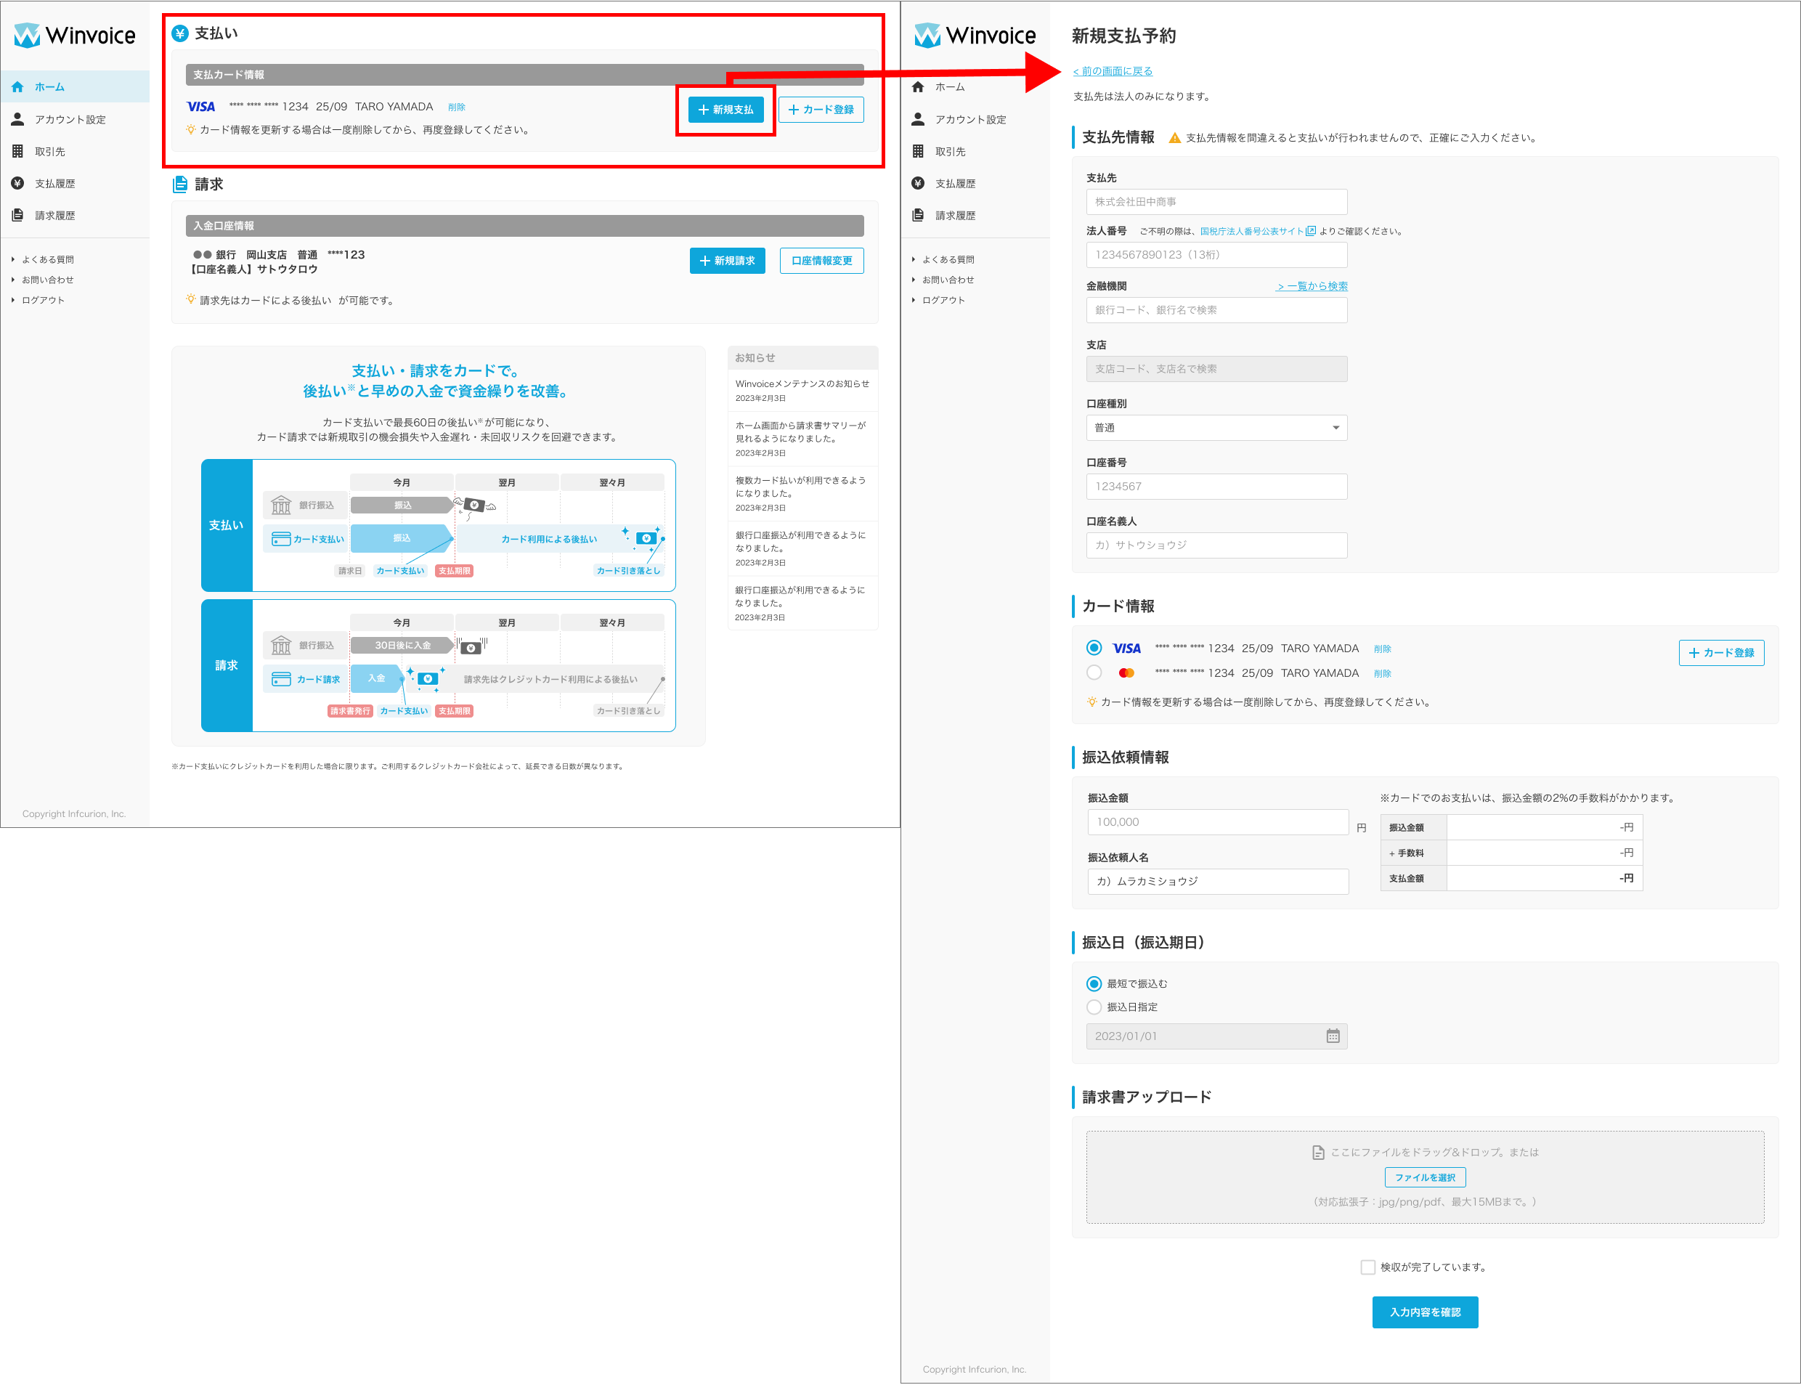Expand お問い合わせ in right panel sidebar
1801x1385 pixels.
tap(947, 280)
